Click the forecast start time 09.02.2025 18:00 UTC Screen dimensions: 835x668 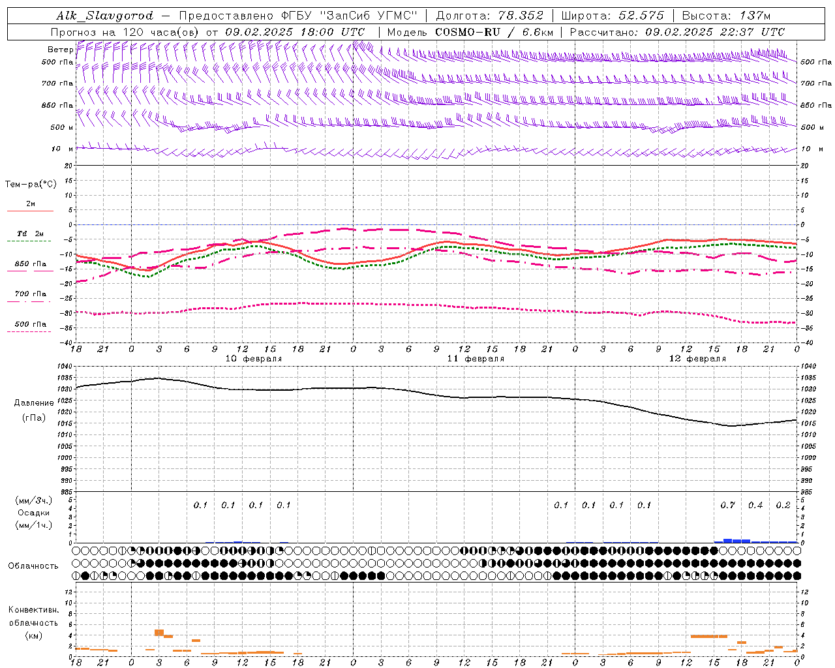295,32
